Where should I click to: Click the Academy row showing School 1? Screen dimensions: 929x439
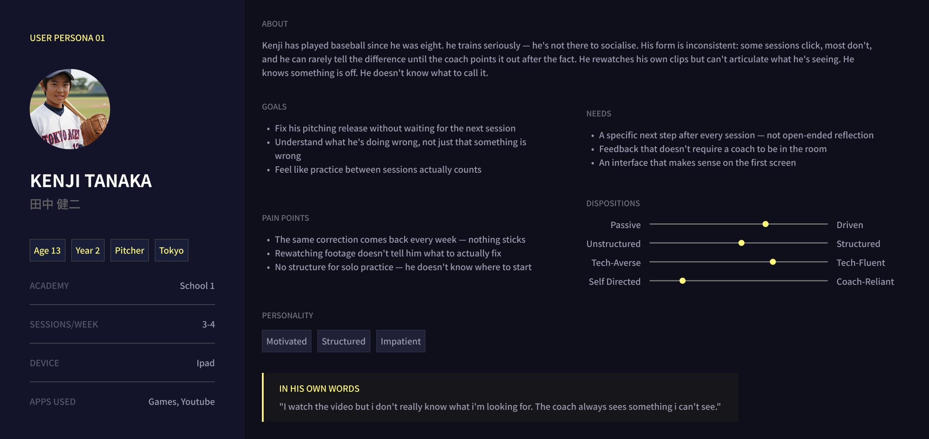pos(122,286)
